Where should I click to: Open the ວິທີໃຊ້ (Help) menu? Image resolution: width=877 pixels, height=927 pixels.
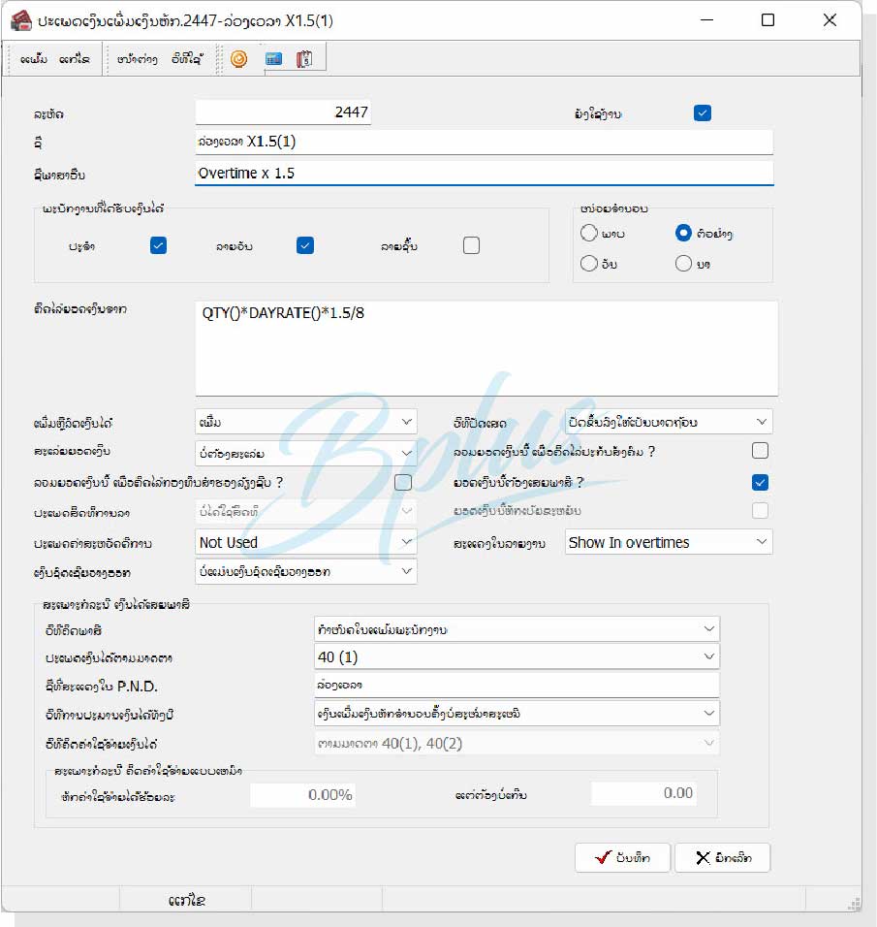coord(185,59)
